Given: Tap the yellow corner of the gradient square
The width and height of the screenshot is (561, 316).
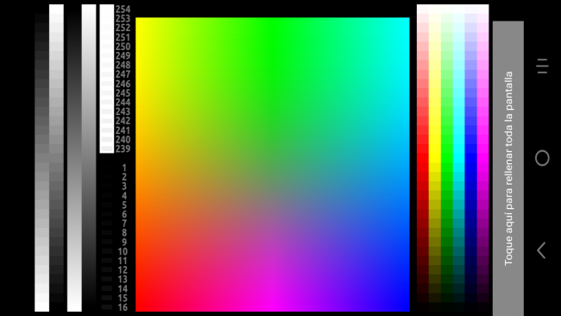Looking at the screenshot, I should coord(140,22).
